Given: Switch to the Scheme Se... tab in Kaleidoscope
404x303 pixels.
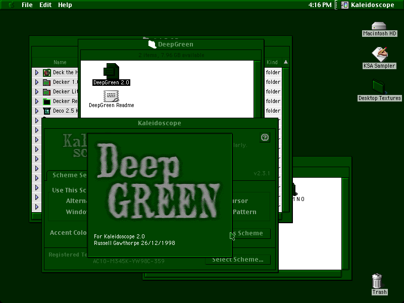Looking at the screenshot, I should pyautogui.click(x=67, y=175).
